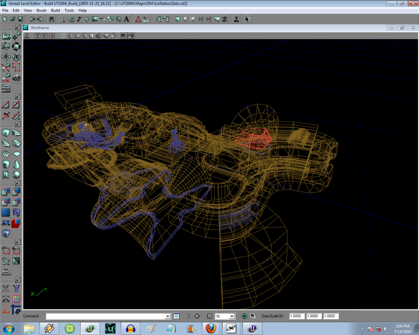Open the Brush menu
Screen dimensions: 419x335
(x=41, y=10)
